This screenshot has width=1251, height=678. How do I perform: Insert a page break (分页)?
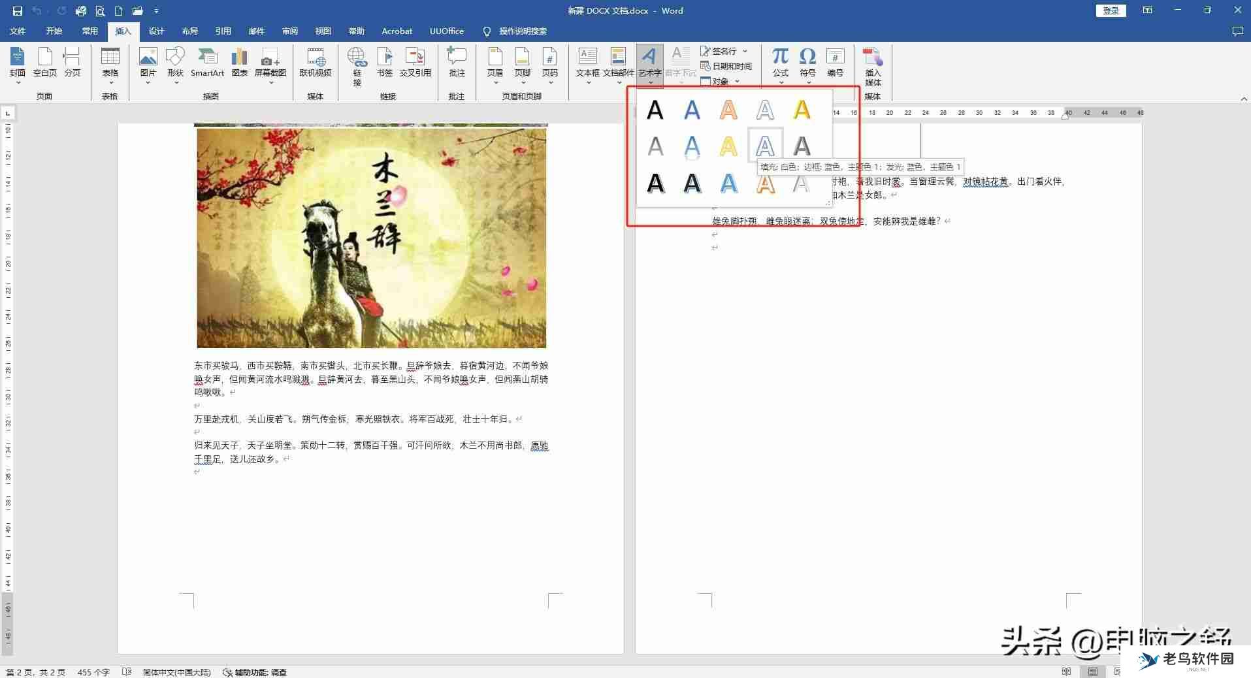click(x=72, y=63)
